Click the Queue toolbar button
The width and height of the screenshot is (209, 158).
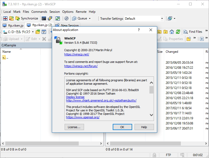click(x=80, y=18)
